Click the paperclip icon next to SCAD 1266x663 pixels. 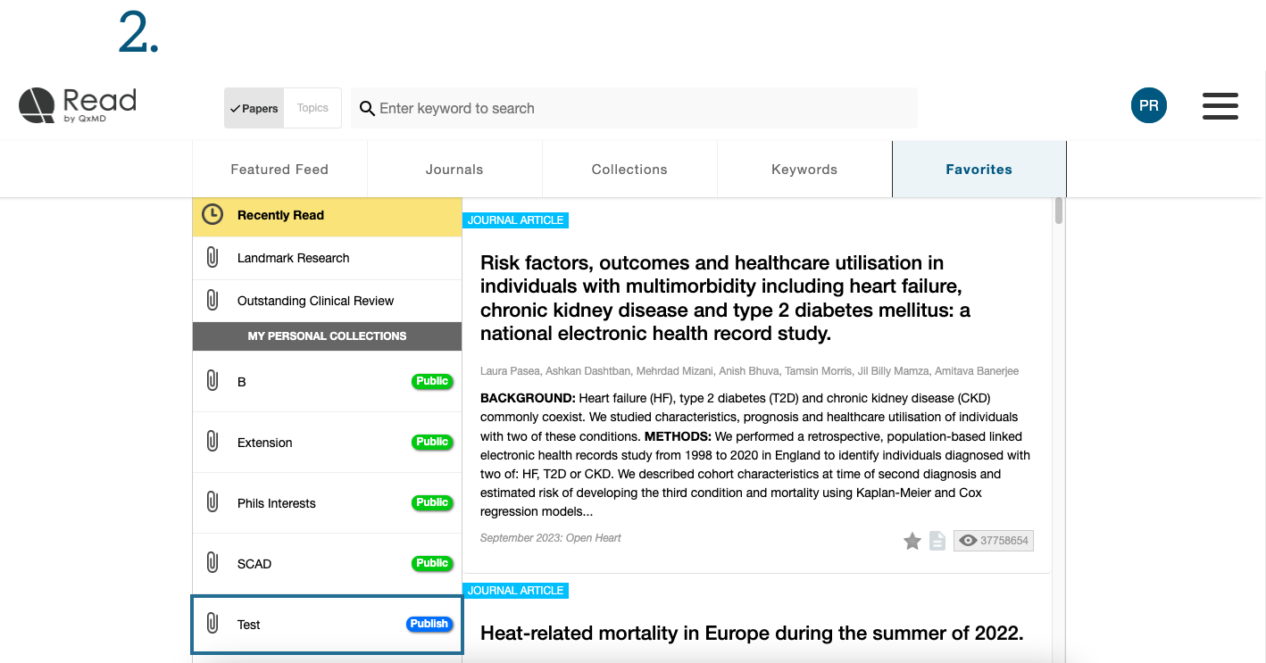pos(212,563)
